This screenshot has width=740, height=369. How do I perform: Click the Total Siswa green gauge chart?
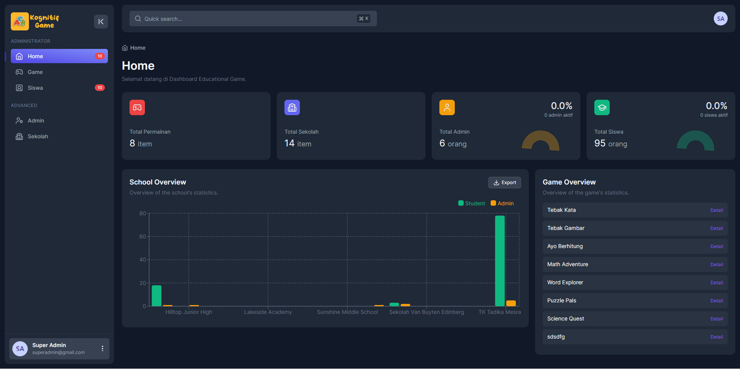(x=695, y=141)
